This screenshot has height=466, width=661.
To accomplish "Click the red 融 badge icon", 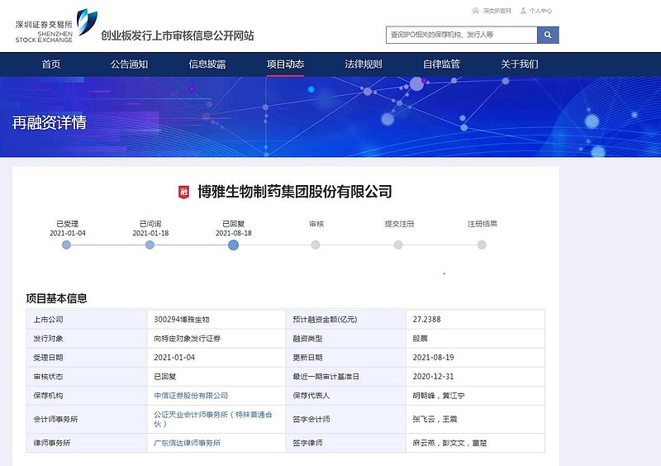I will point(183,193).
